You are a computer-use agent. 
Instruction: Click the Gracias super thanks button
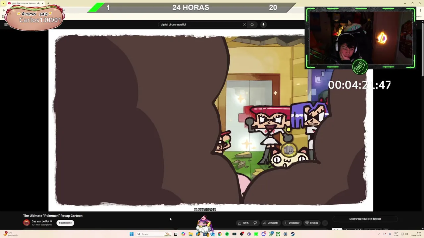[x=311, y=223]
